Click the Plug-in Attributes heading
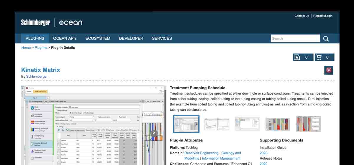This screenshot has width=354, height=165. point(186,140)
